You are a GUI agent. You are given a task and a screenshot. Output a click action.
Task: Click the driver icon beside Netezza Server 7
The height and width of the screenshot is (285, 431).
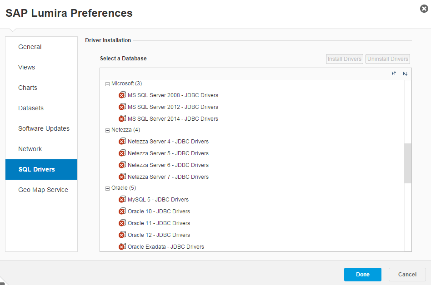[x=122, y=177]
